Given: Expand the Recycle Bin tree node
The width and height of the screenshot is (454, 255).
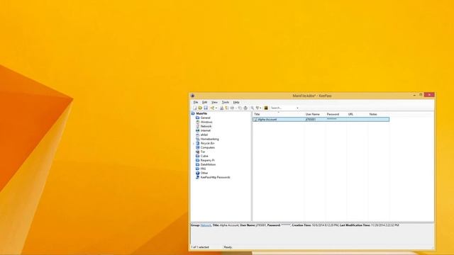Looking at the screenshot, I should pyautogui.click(x=194, y=143).
